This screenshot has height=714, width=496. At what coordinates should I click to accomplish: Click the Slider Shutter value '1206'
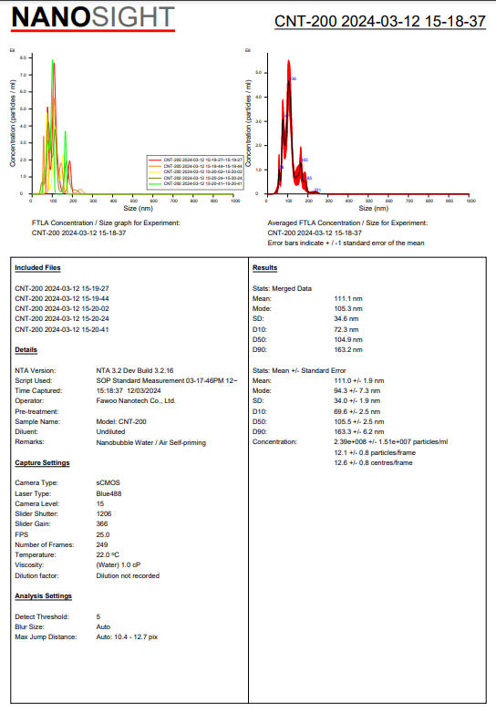(104, 513)
